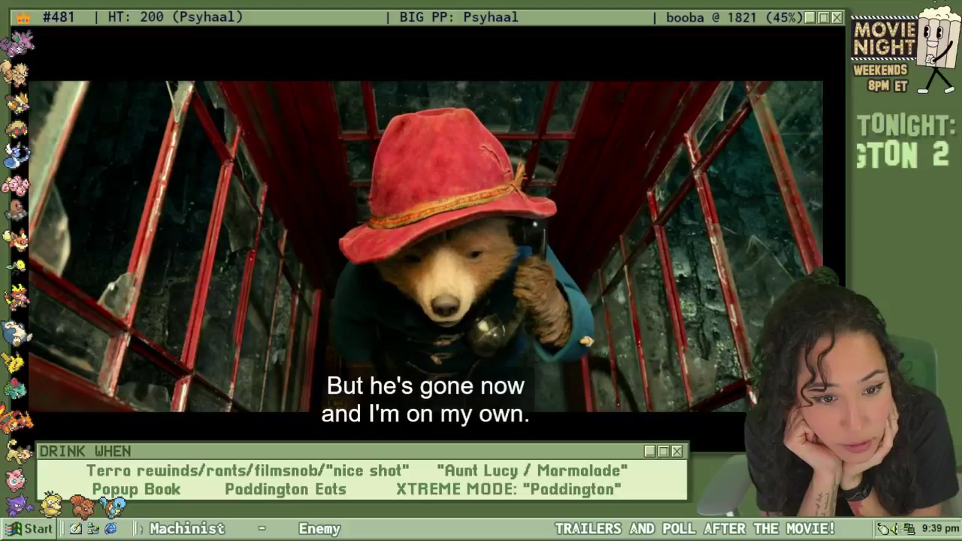Click the Flareon Pokemon sprite

pyautogui.click(x=16, y=239)
